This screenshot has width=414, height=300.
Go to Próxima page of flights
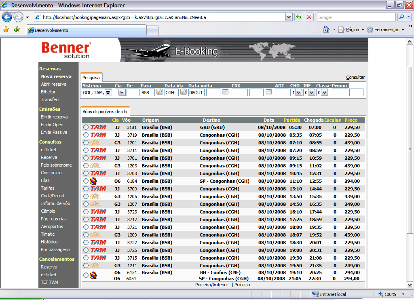click(242, 285)
